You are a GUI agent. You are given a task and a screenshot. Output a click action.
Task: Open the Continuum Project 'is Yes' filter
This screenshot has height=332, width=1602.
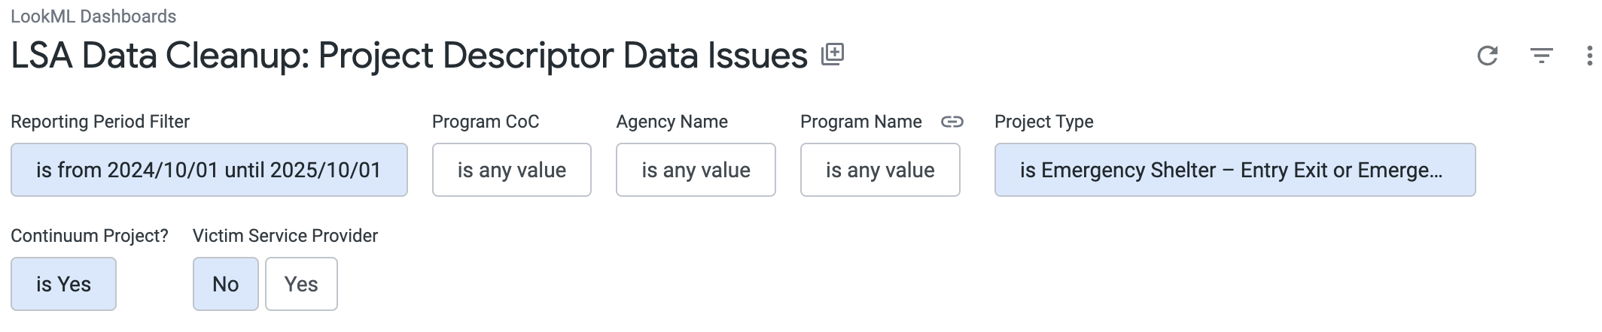[x=63, y=284]
